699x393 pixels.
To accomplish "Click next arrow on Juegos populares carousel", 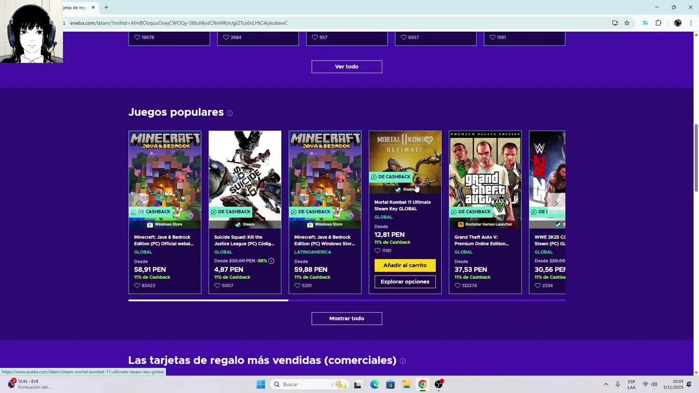I will pos(556,203).
